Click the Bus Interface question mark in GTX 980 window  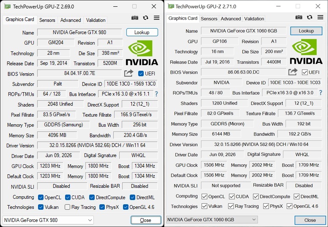click(156, 94)
